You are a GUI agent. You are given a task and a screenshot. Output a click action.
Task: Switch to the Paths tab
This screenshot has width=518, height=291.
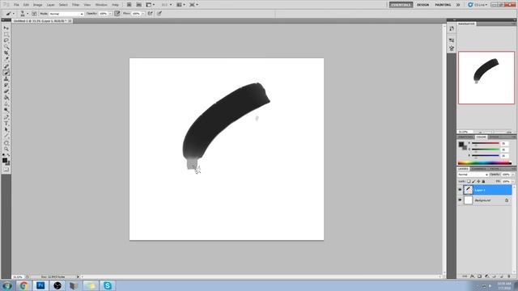(x=495, y=169)
